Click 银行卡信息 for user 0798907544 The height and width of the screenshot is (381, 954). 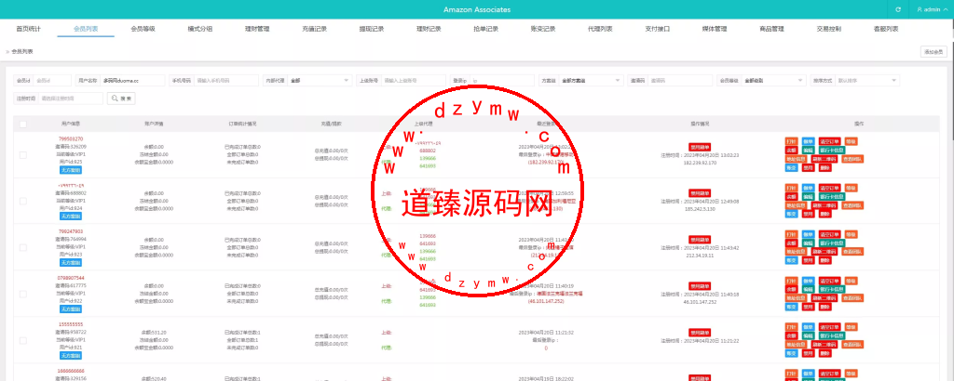(x=832, y=290)
